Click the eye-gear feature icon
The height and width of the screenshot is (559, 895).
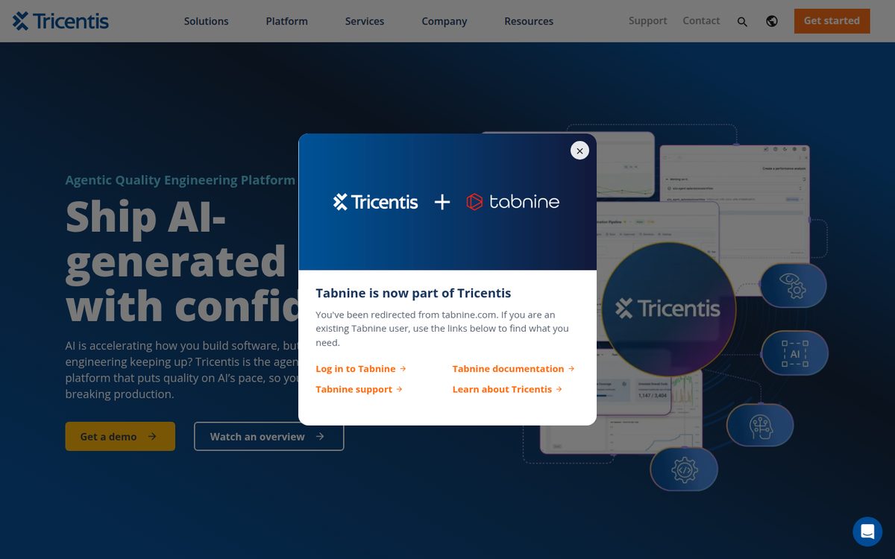793,285
